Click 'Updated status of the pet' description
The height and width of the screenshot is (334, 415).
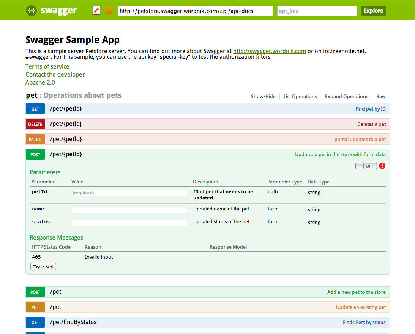221,222
